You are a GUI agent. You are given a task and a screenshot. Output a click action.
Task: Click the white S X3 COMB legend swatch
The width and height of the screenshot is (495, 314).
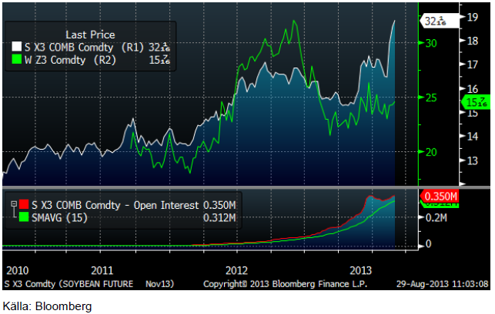coord(16,48)
